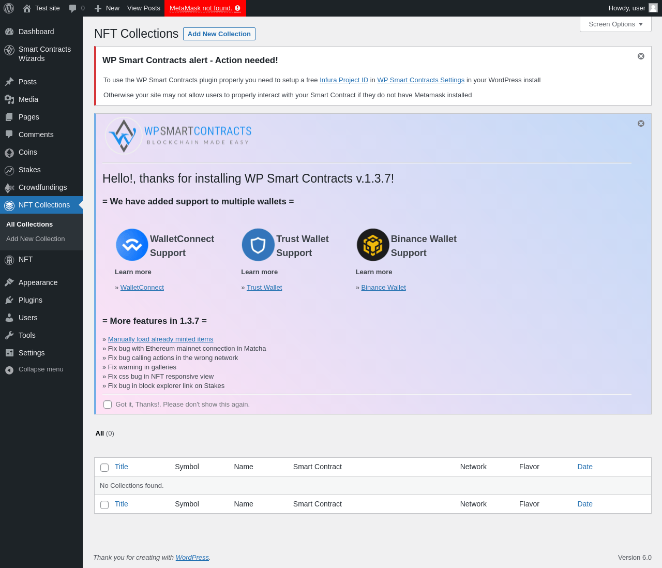Open the All Collections submenu item
Viewport: 662px width, 568px height.
click(29, 224)
